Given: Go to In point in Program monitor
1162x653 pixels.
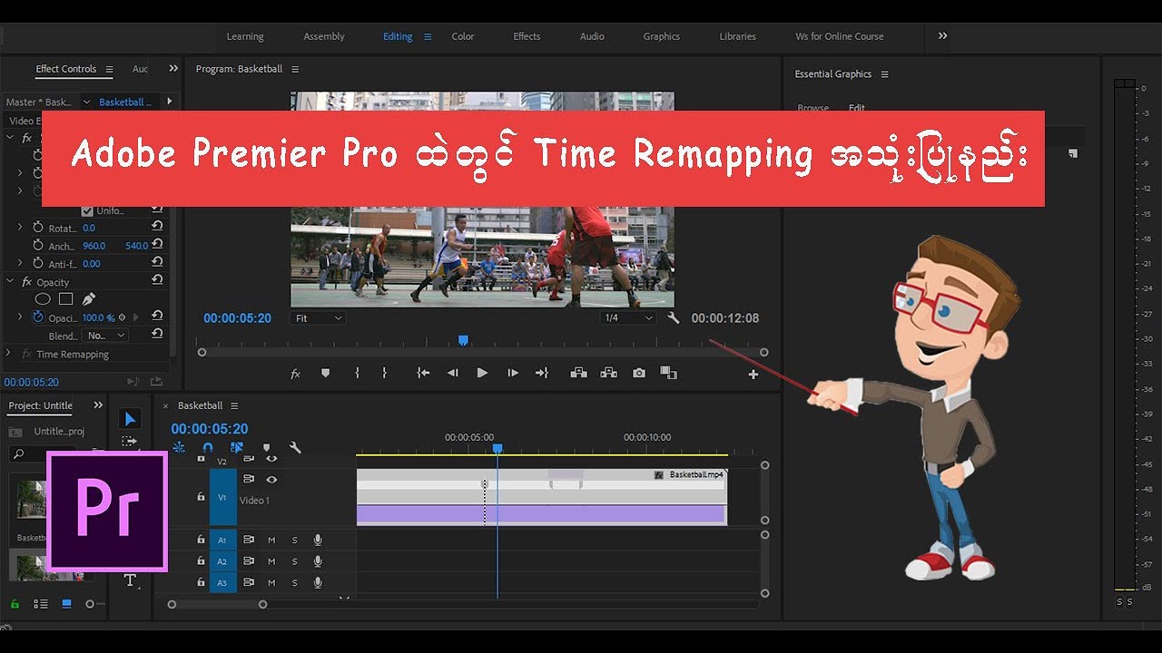Looking at the screenshot, I should click(x=423, y=373).
